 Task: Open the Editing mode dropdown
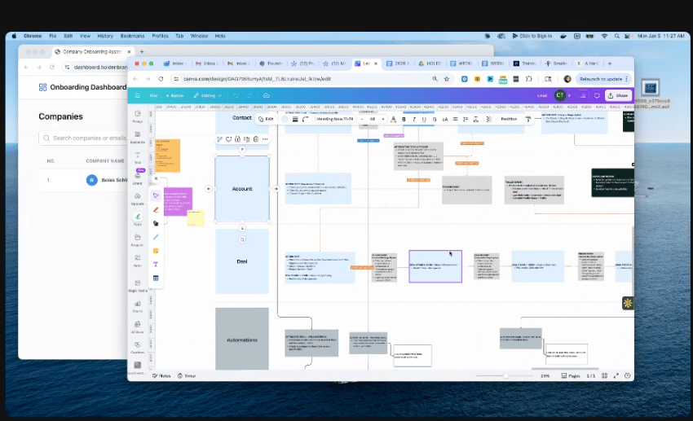(x=207, y=95)
